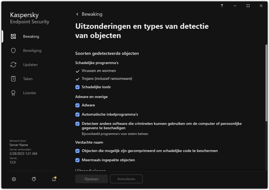Toggle Automatische inbelprogramma's off
This screenshot has height=190, width=269.
(77, 114)
